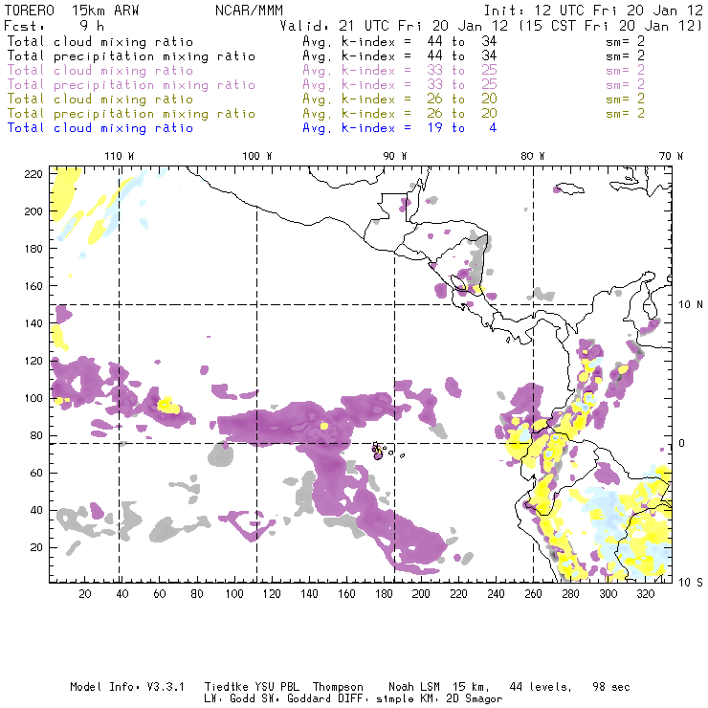The width and height of the screenshot is (708, 708).
Task: Select the '160' y-axis tick label
Action: (x=33, y=286)
